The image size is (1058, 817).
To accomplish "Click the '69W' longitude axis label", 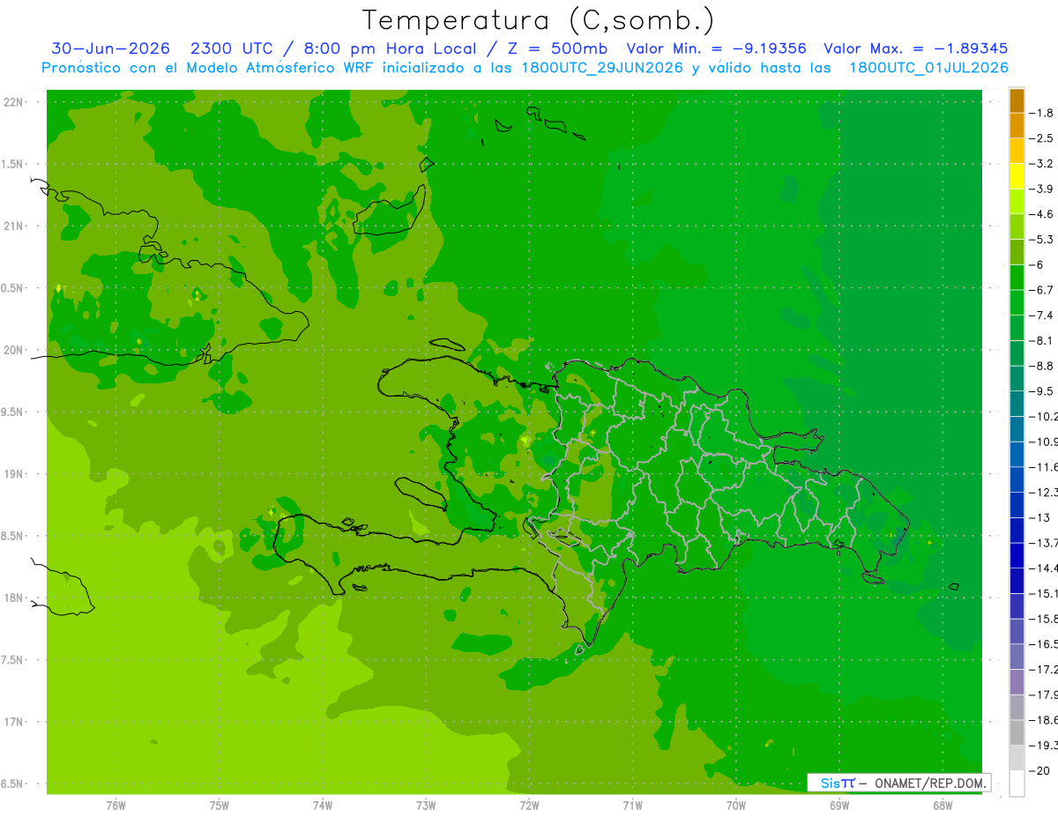I will coord(839,805).
